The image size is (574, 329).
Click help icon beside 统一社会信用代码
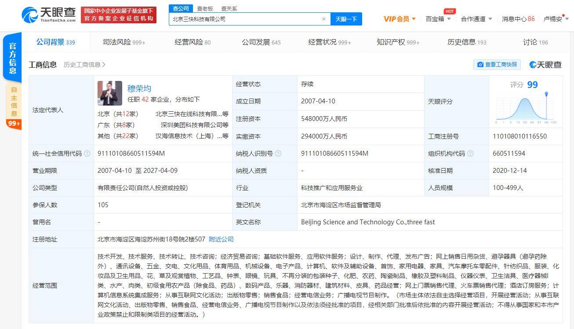(87, 154)
